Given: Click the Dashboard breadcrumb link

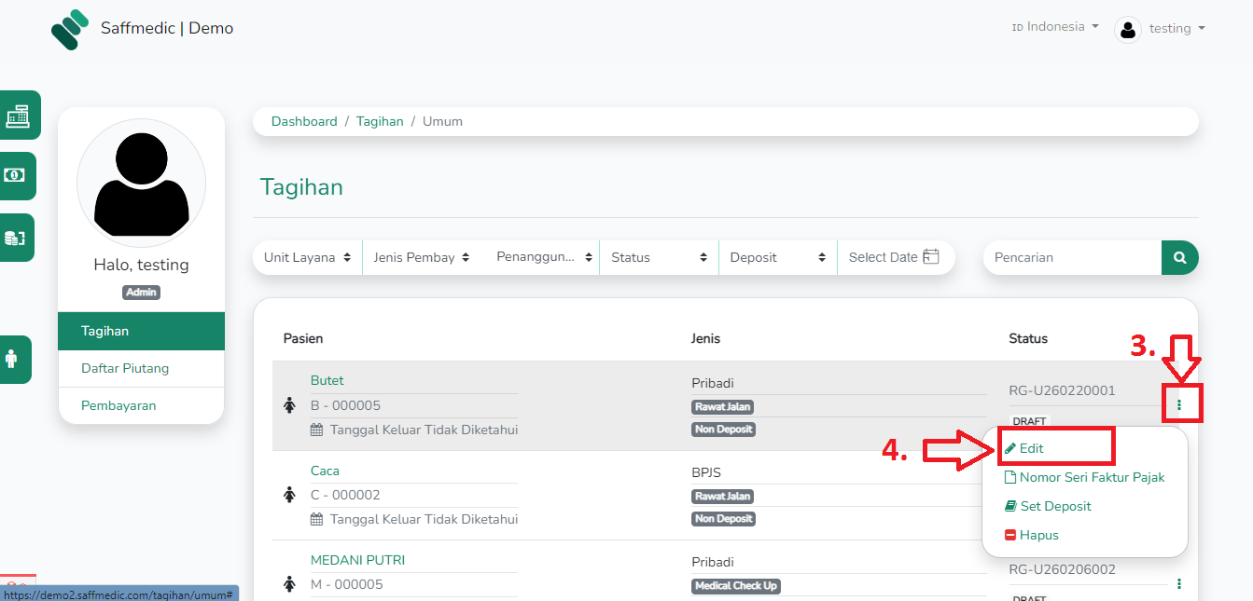Looking at the screenshot, I should click(304, 121).
